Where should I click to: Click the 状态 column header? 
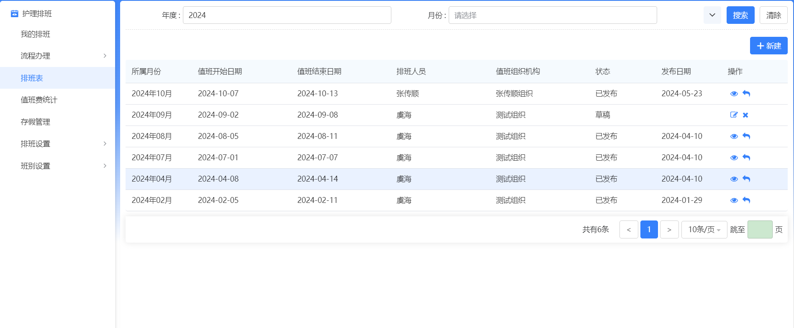click(x=603, y=72)
